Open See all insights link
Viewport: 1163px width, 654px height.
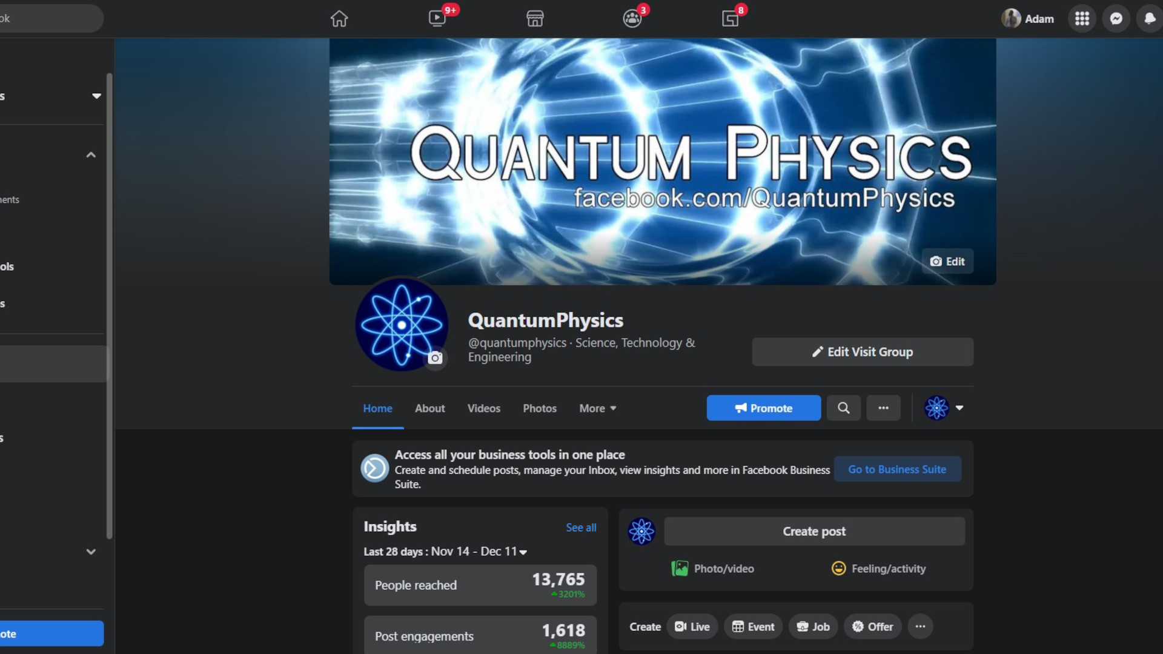pyautogui.click(x=581, y=527)
